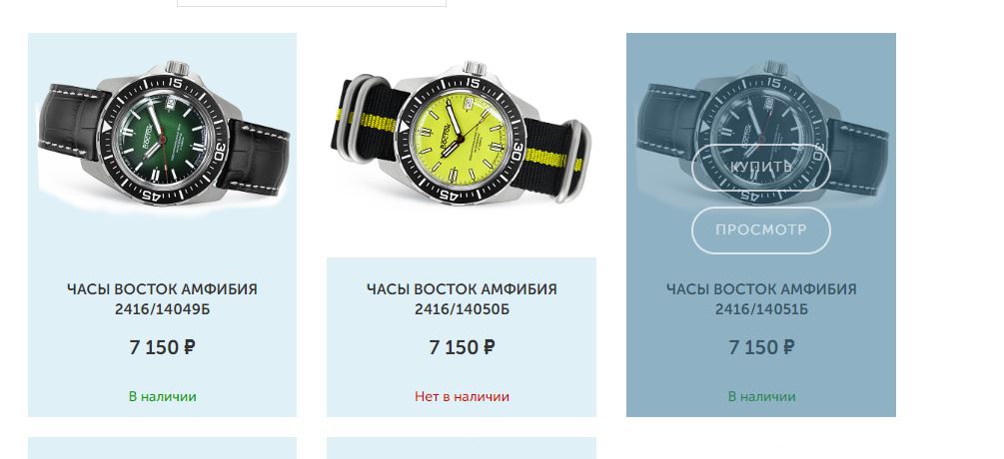This screenshot has width=1004, height=459.
Task: Select the partially visible bottom-left product card
Action: 162,448
